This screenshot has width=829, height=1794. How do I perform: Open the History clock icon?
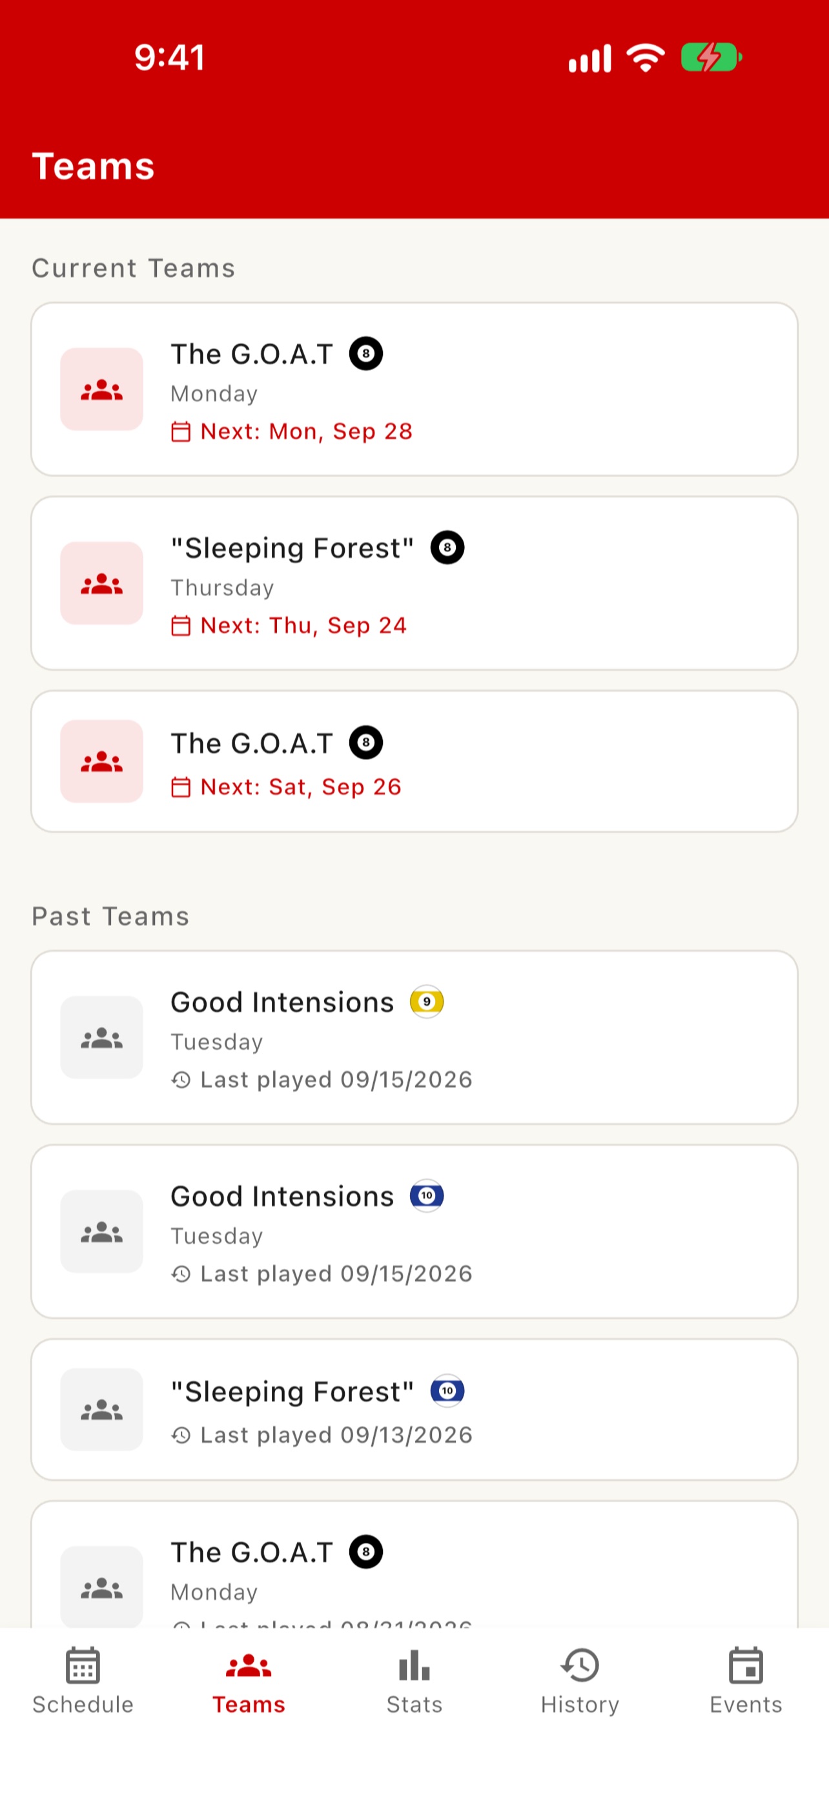pos(580,1665)
